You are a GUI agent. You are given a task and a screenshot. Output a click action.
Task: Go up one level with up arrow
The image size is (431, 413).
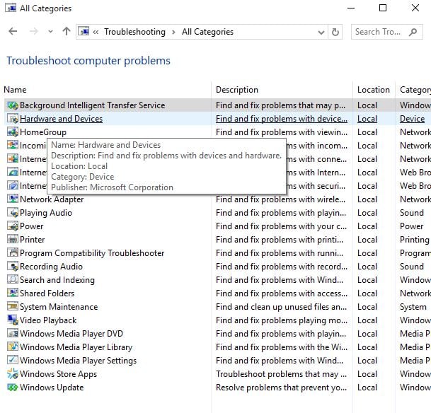pyautogui.click(x=67, y=32)
